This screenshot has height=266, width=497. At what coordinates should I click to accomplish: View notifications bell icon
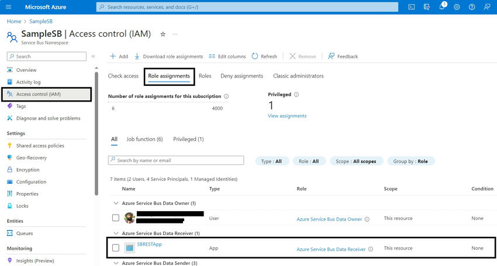pyautogui.click(x=442, y=7)
